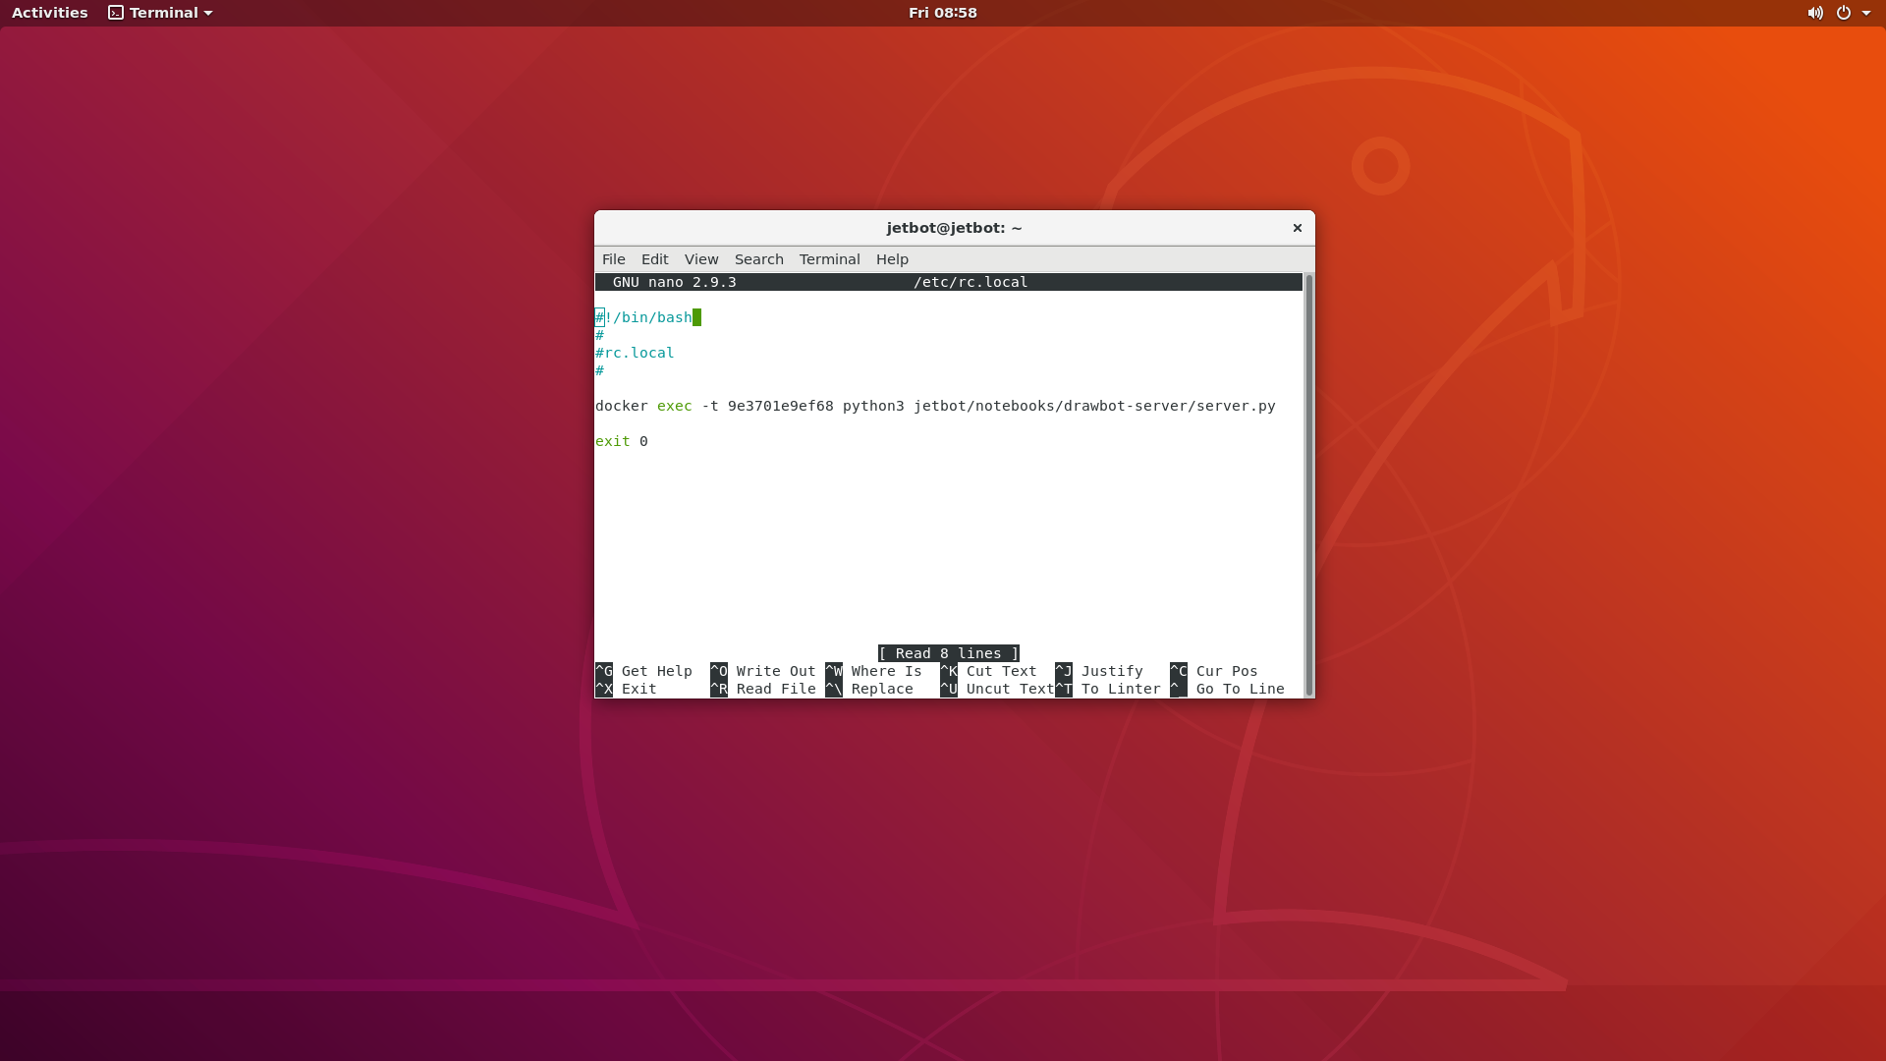The image size is (1886, 1061).
Task: Open the clock and calendar panel
Action: [x=942, y=13]
